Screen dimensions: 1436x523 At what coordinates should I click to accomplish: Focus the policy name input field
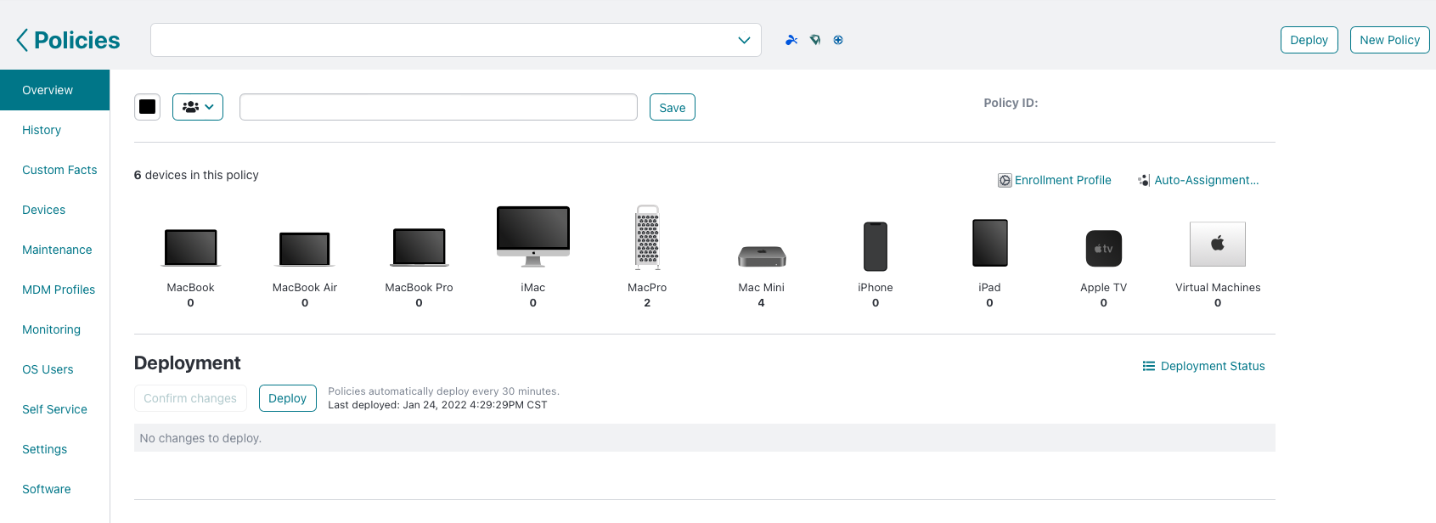(438, 107)
